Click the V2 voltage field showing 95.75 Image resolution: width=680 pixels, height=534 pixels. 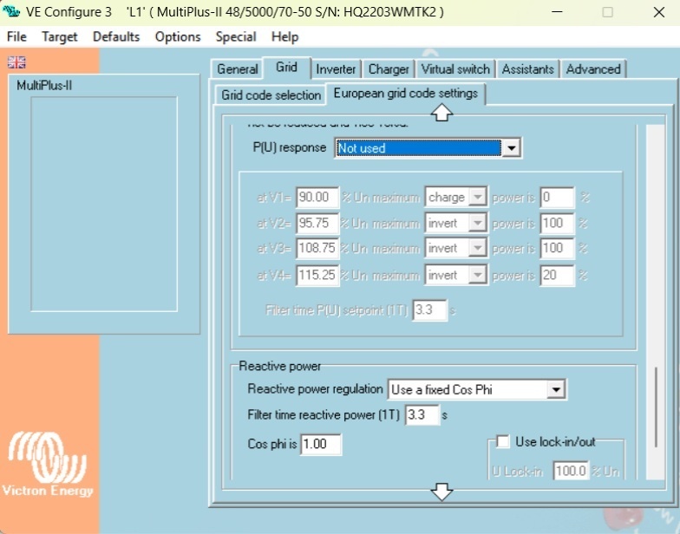(317, 224)
